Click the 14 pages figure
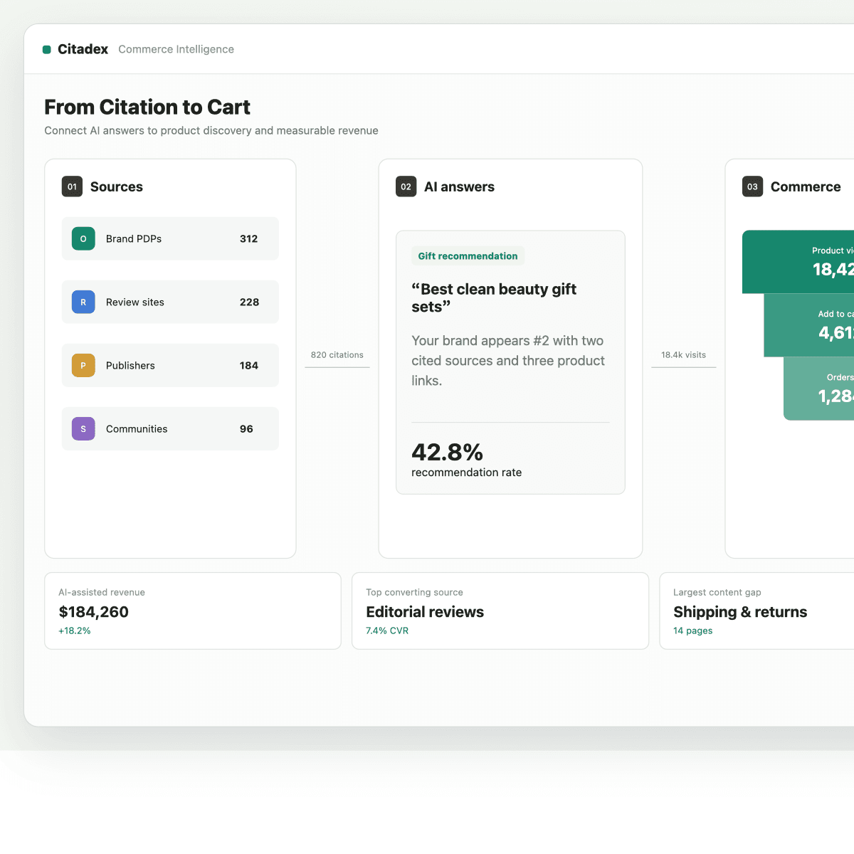This screenshot has height=854, width=854. [692, 631]
